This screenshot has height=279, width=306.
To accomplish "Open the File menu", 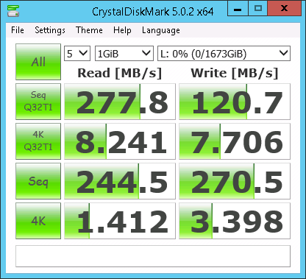I will pyautogui.click(x=18, y=30).
